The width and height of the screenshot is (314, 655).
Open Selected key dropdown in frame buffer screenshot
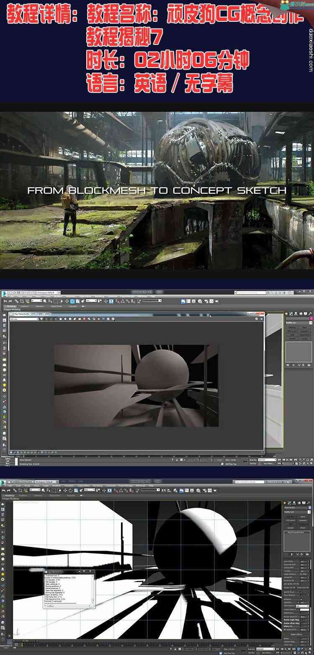pos(267,460)
